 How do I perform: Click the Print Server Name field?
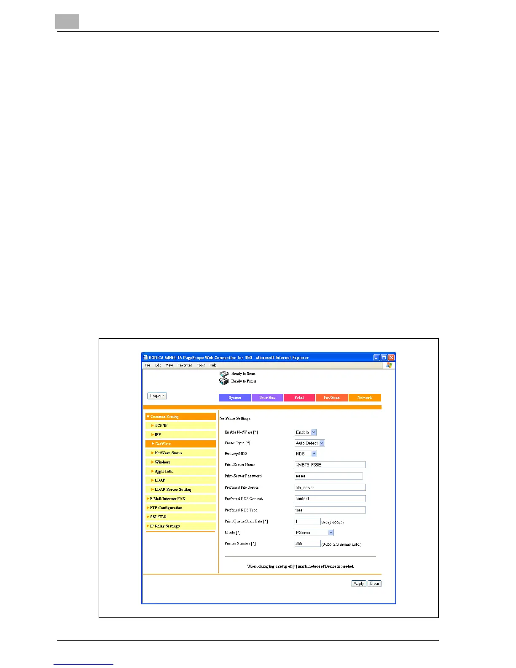coord(330,465)
